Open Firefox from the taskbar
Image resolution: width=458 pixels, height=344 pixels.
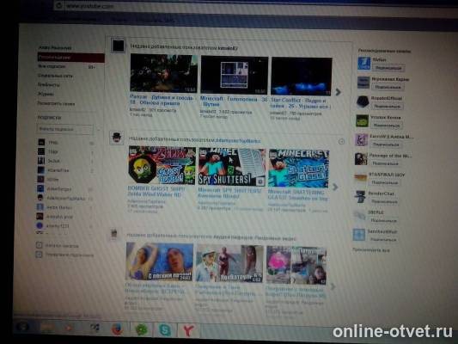pyautogui.click(x=118, y=329)
